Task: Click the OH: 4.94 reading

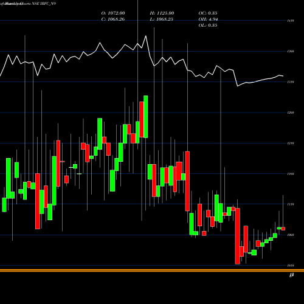Action: pyautogui.click(x=208, y=19)
